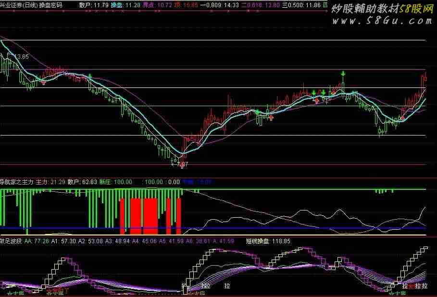
Task: Select the 短线操盘: 118.85 value
Action: [x=268, y=241]
